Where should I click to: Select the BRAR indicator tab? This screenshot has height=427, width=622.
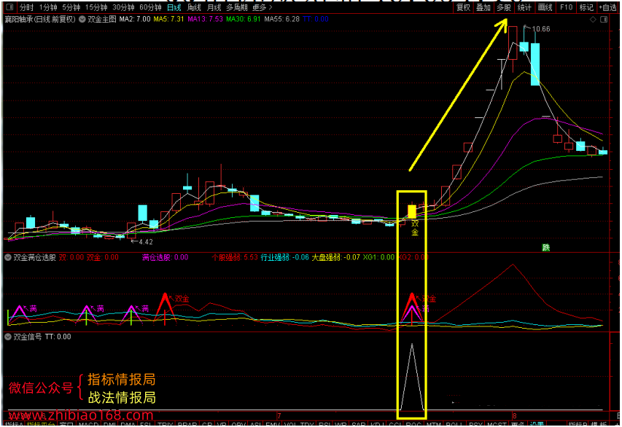point(187,424)
